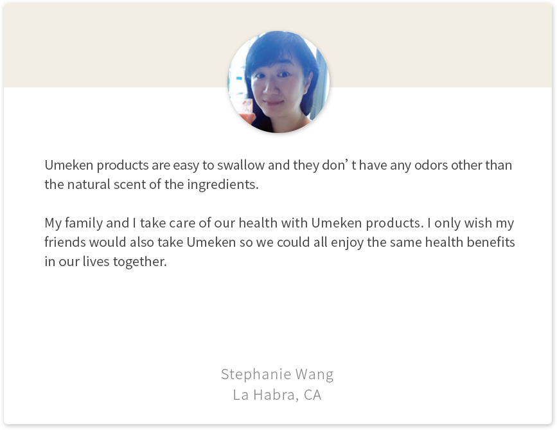Click the word "odors" in the testimonial
Screen dimensions: 557x430
(426, 165)
